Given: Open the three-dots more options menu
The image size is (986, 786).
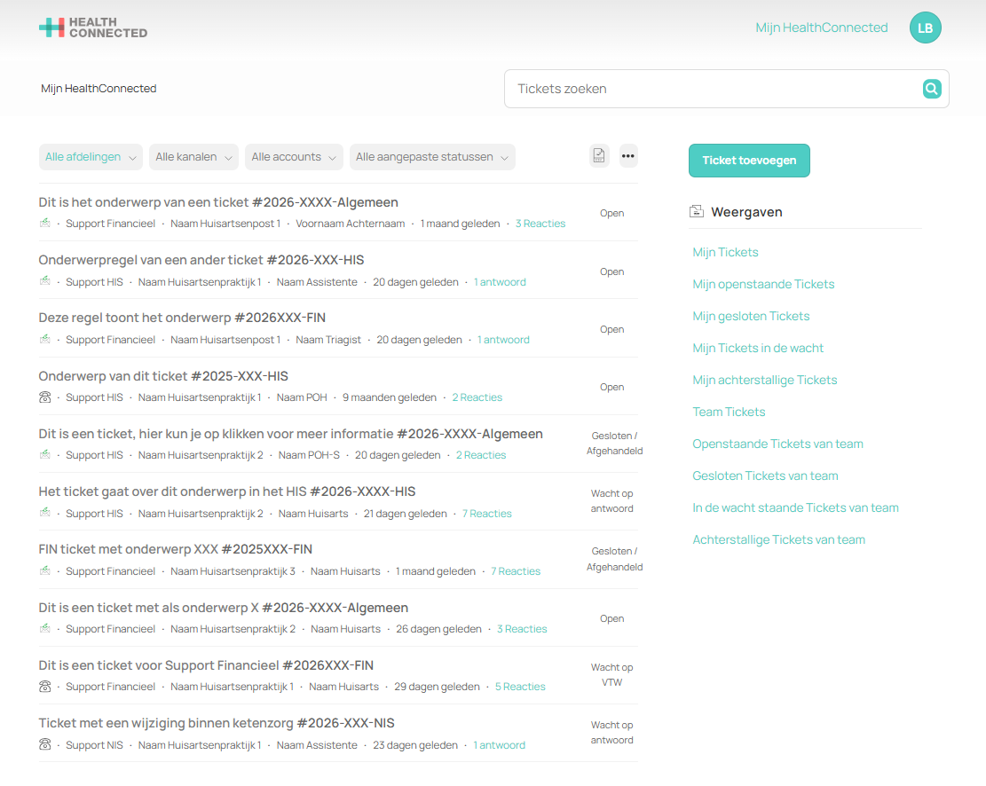Looking at the screenshot, I should [x=627, y=156].
